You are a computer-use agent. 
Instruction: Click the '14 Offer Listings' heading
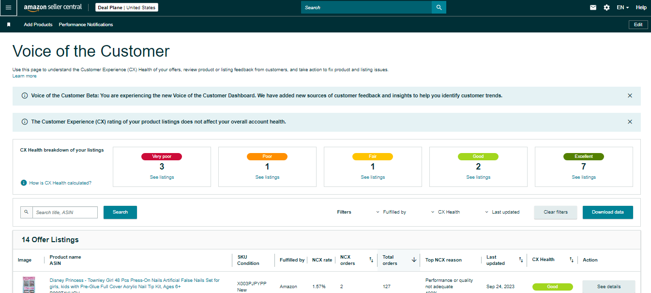tap(50, 240)
